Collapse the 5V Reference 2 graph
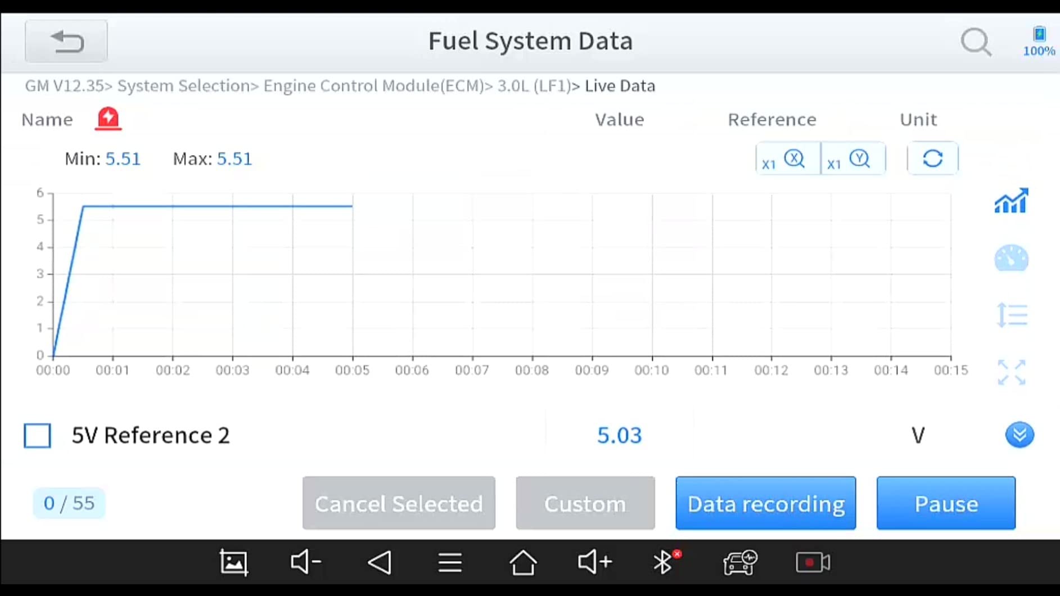The image size is (1060, 596). (x=1019, y=435)
